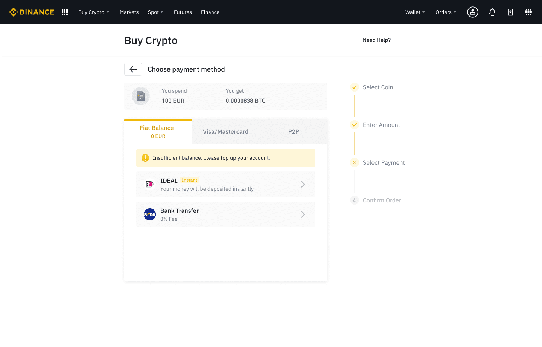Click the Binance logo

coord(32,12)
